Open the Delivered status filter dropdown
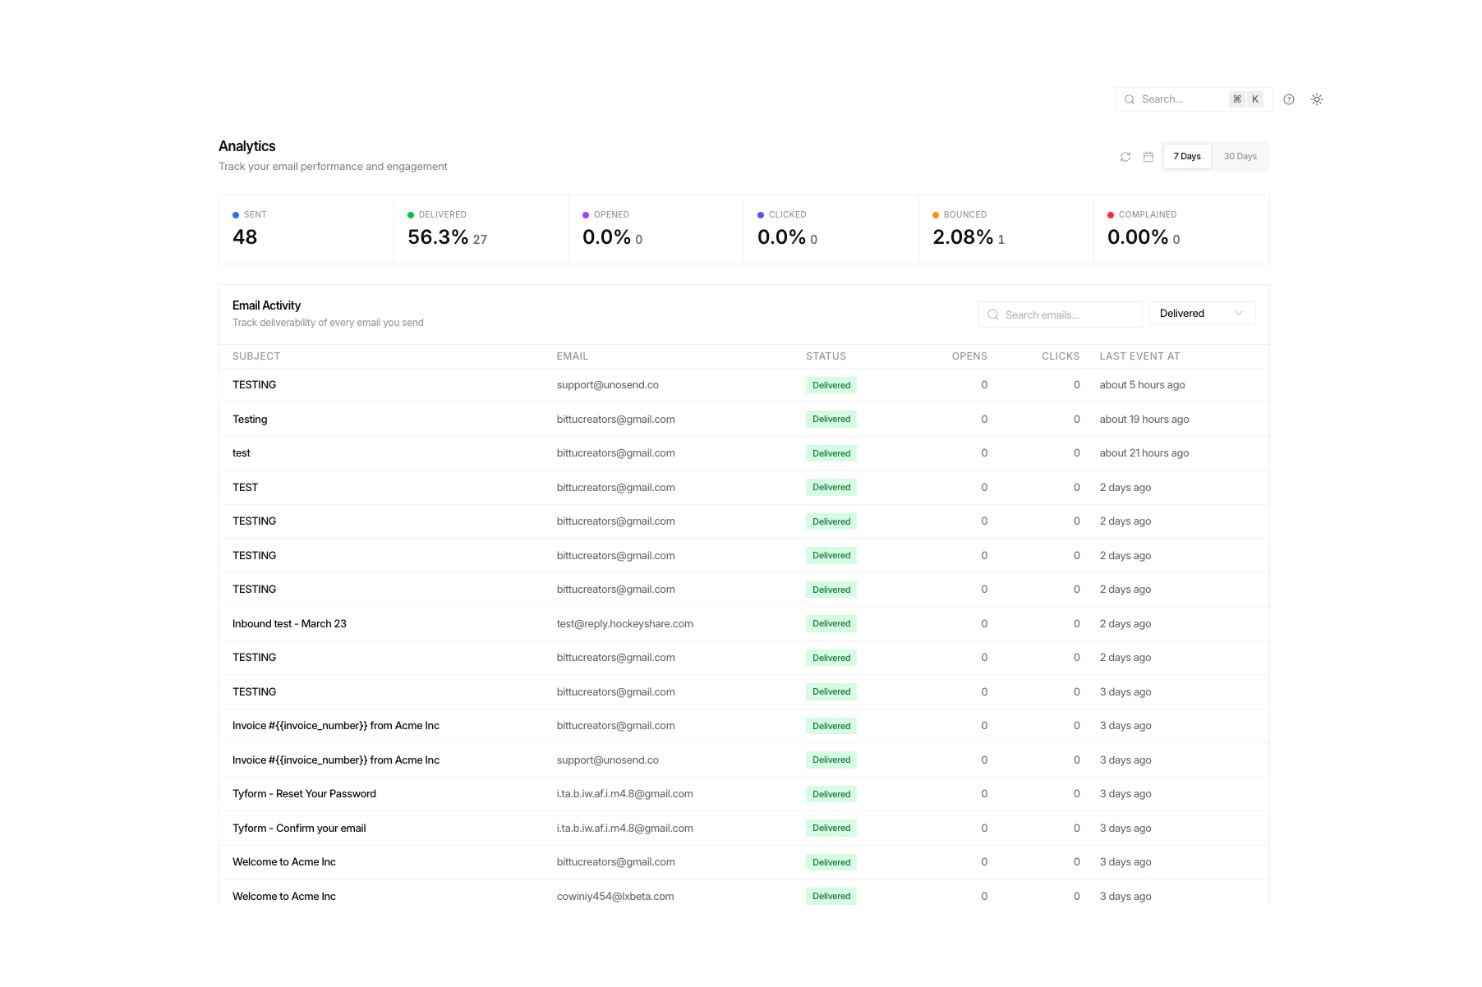 click(x=1202, y=313)
